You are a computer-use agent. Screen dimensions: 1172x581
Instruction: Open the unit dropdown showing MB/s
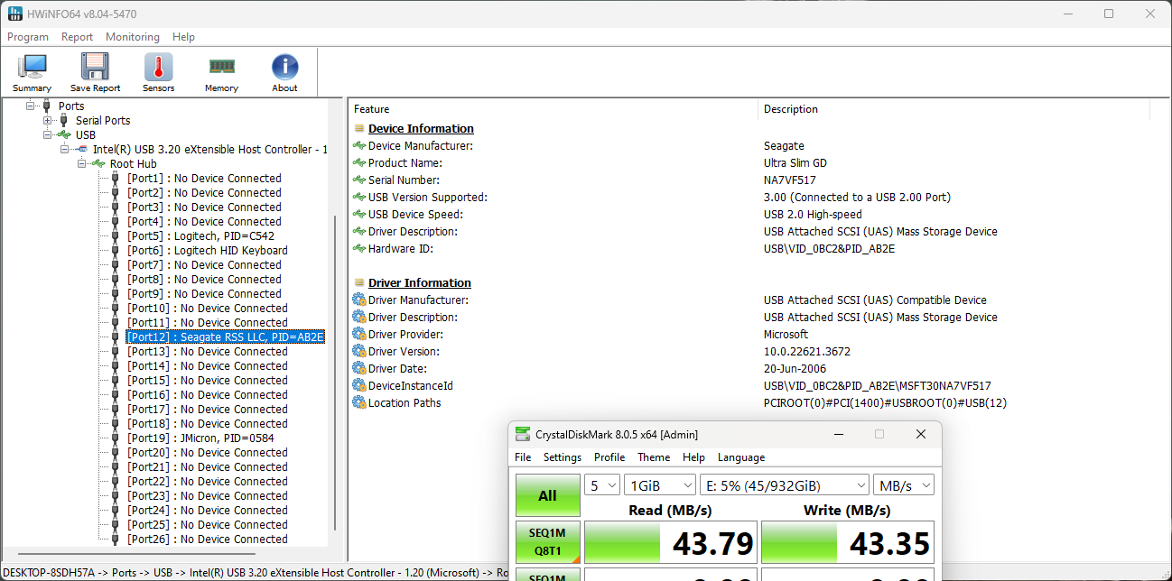click(904, 485)
